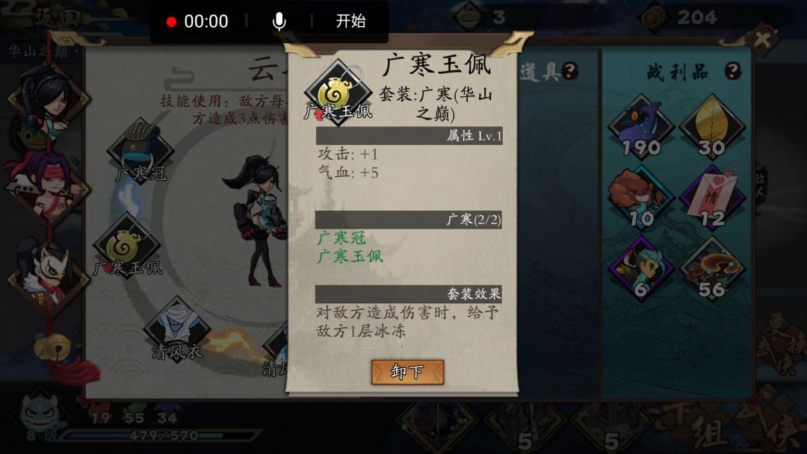Select the 广寒冠 helmet equipment icon

pos(140,150)
